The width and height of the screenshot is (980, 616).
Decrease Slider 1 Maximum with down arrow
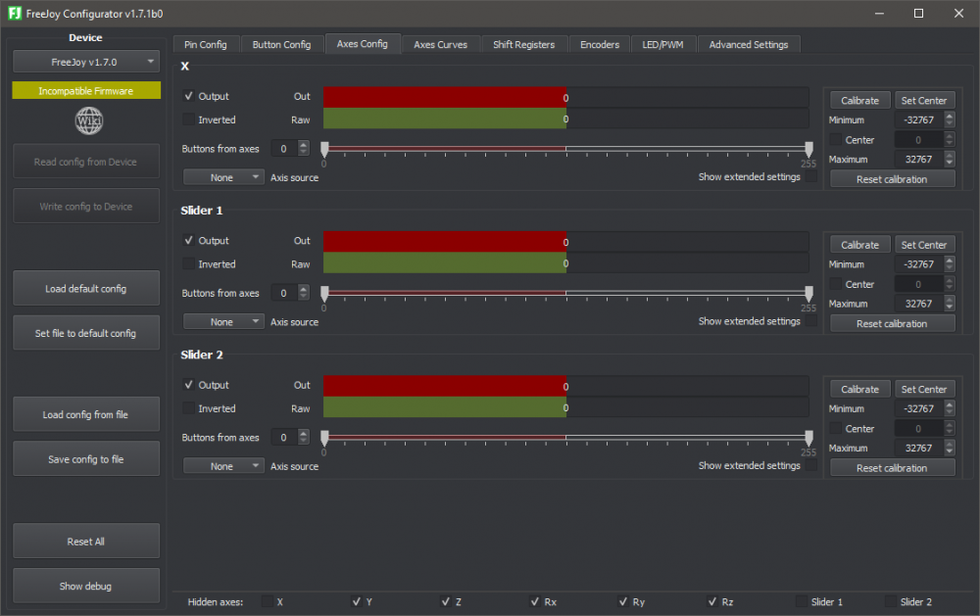coord(949,308)
